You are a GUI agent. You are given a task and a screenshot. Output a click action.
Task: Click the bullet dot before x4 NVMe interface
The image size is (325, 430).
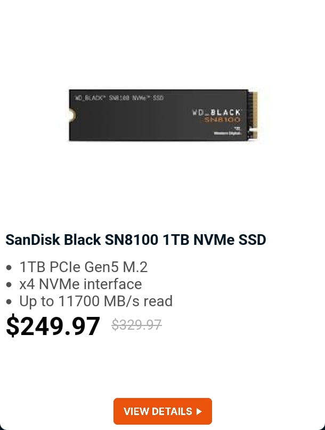click(9, 284)
